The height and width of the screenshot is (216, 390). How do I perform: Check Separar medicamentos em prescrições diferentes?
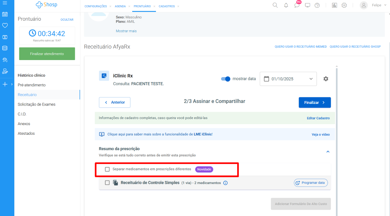tap(107, 169)
